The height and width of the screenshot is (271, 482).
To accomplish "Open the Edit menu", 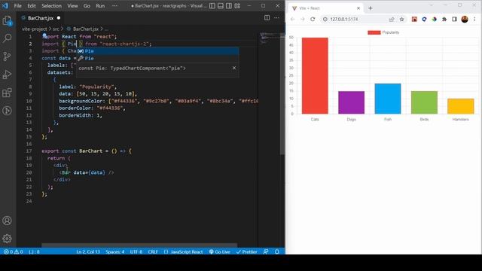I will [x=32, y=5].
